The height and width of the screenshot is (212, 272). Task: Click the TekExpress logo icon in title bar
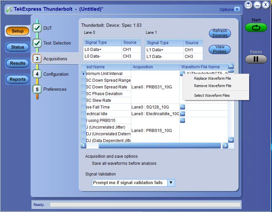tap(9, 9)
